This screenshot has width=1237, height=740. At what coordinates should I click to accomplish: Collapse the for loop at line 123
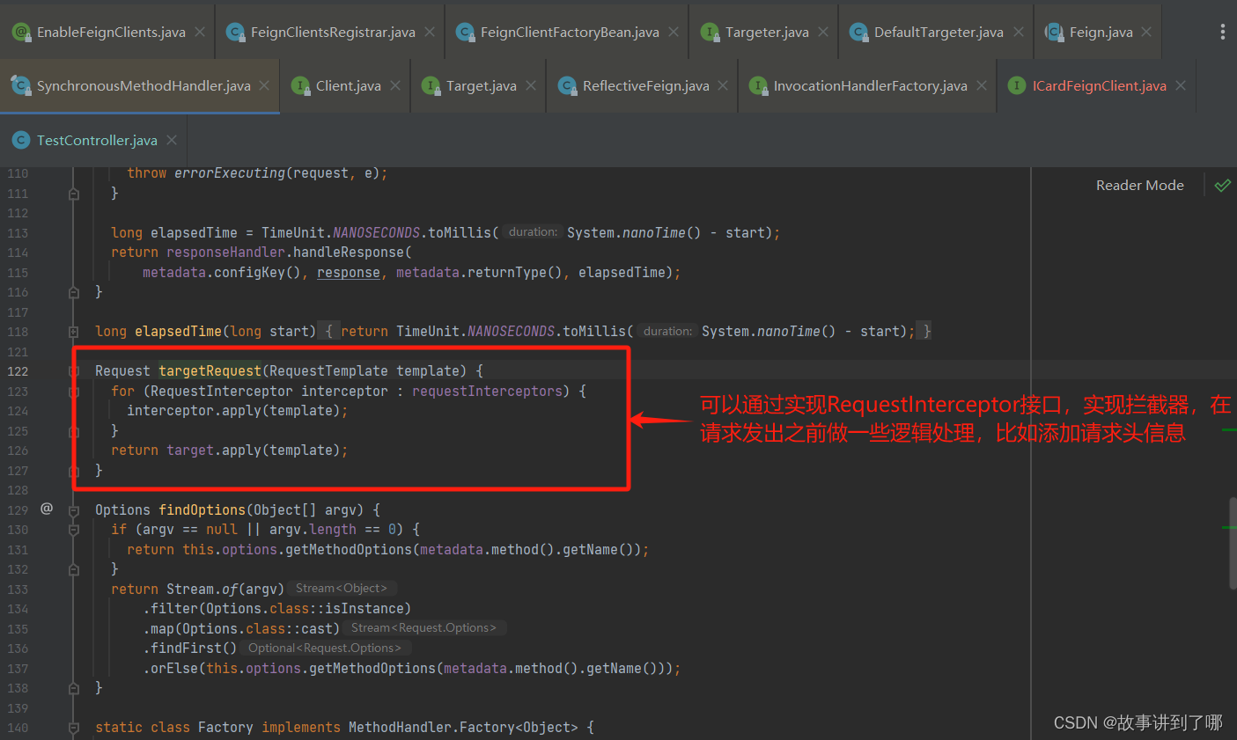[74, 392]
